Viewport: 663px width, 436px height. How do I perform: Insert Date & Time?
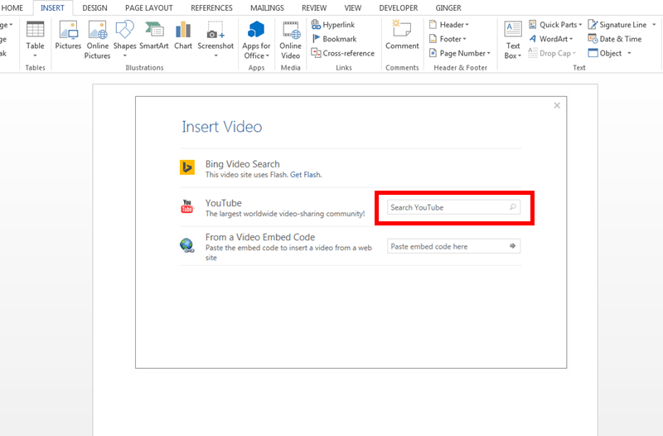coord(615,39)
